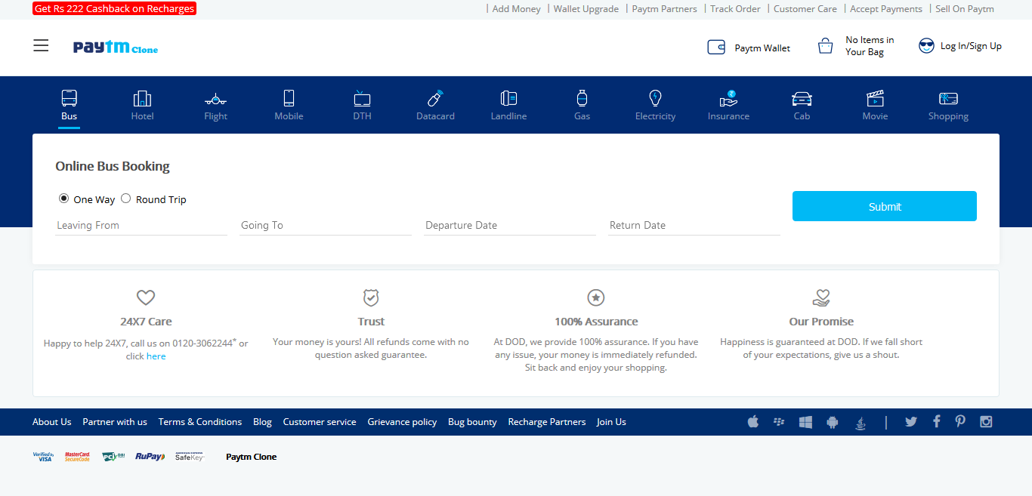Viewport: 1032px width, 496px height.
Task: Open Wallet Upgrade in top bar
Action: 586,9
